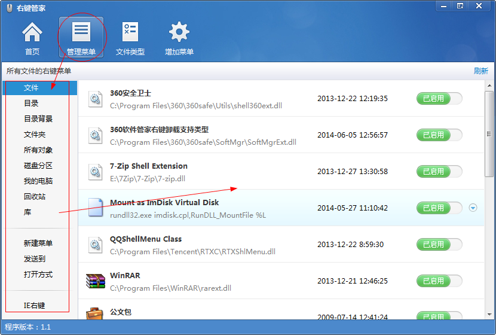Toggle off the 7-Zip Shell Extension switch
Image resolution: width=496 pixels, height=335 pixels.
(439, 172)
